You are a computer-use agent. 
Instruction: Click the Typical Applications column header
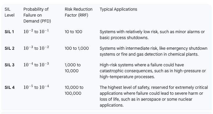tap(118, 9)
